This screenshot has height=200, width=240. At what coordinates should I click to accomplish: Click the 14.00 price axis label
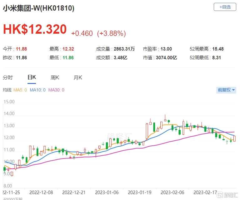click(9, 114)
